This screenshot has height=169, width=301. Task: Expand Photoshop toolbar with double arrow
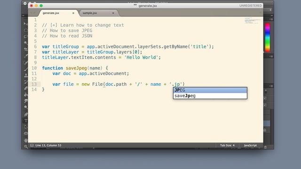[24, 15]
